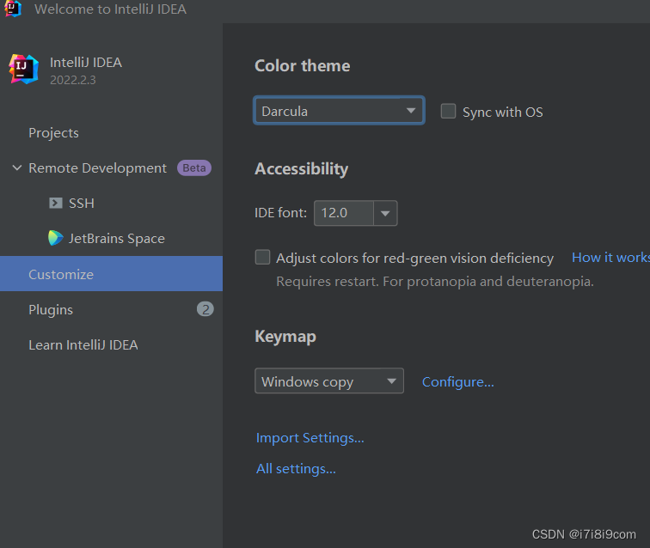This screenshot has width=650, height=548.
Task: Open the Customize section
Action: click(x=111, y=274)
